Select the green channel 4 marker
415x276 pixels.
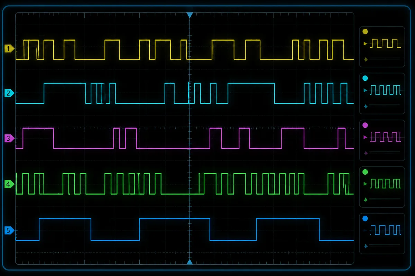coord(9,184)
